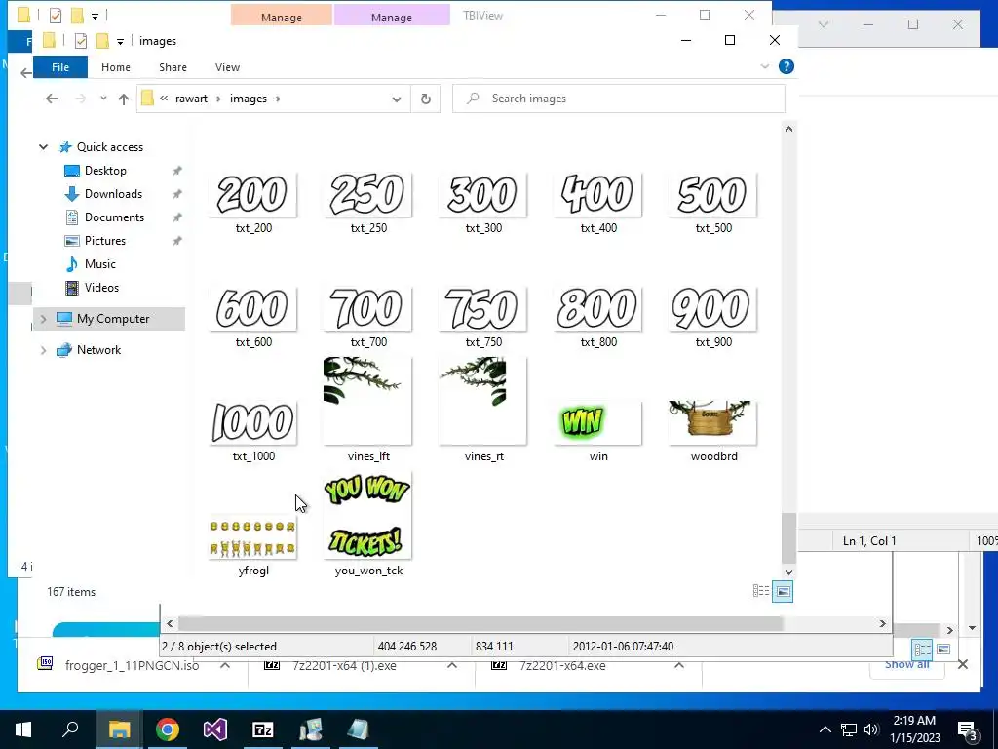Screen dimensions: 998x749
Task: Open Desktop in Quick access
Action: [x=105, y=171]
